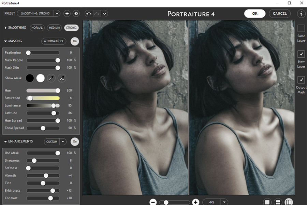Open preset settings gear icon
The width and height of the screenshot is (307, 205).
pos(76,14)
